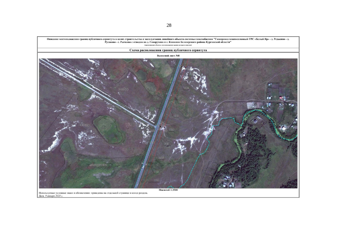This screenshot has width=338, height=239.
Task: Click the 'Масштаб 1:3500' scale caption
Action: point(168,190)
